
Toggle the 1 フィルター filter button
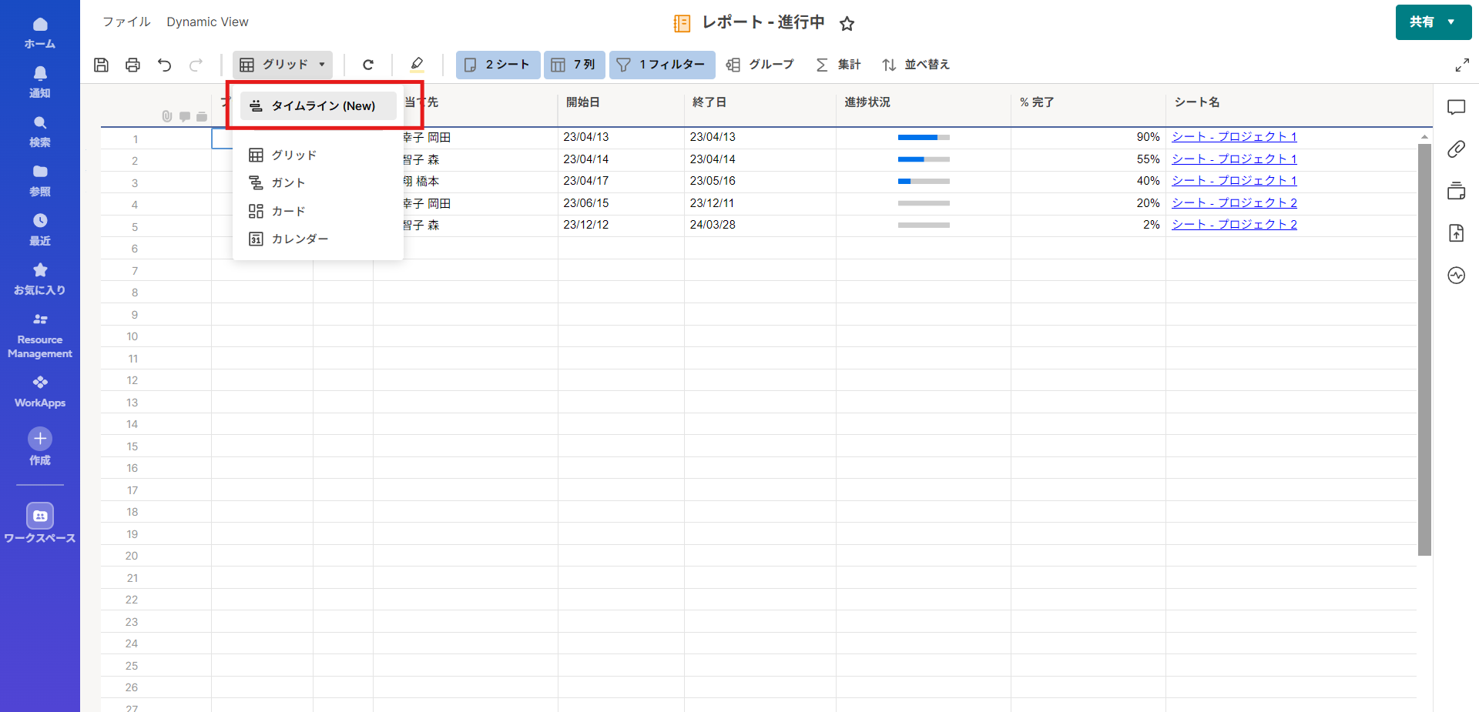[662, 65]
